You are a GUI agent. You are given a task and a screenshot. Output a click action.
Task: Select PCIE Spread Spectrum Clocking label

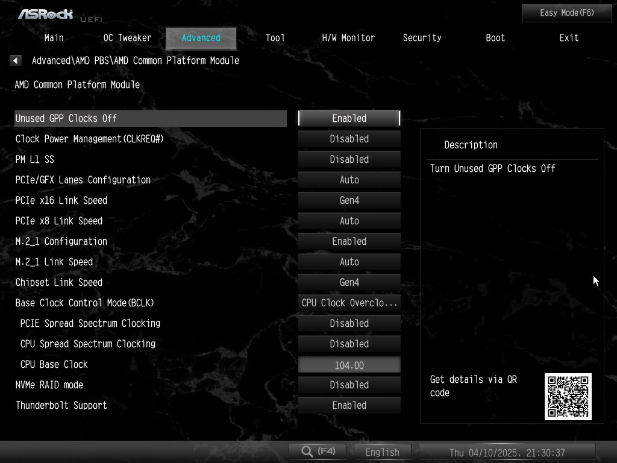(x=90, y=323)
